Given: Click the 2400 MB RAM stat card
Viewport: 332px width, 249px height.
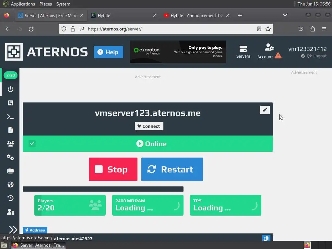Looking at the screenshot, I should click(x=148, y=205).
